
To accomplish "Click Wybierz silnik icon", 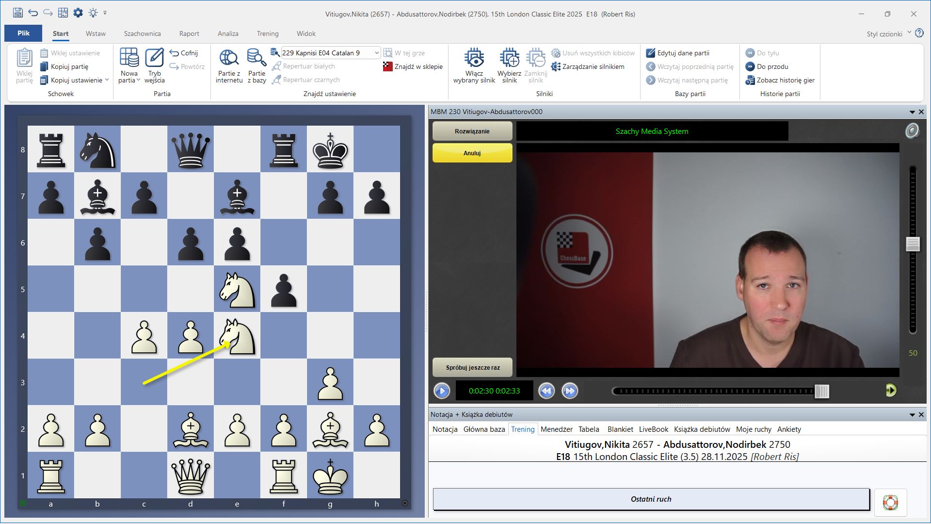I will click(509, 58).
